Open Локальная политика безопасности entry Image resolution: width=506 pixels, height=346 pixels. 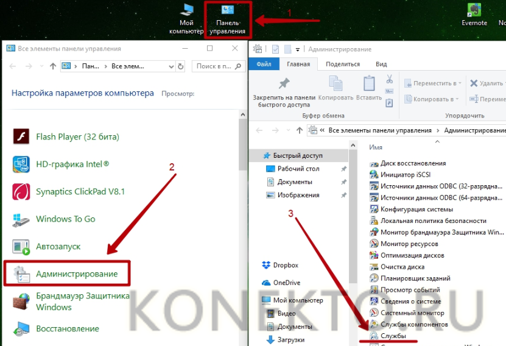tap(428, 221)
